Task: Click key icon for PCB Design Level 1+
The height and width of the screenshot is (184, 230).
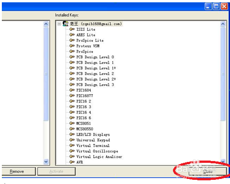Action: click(x=72, y=68)
